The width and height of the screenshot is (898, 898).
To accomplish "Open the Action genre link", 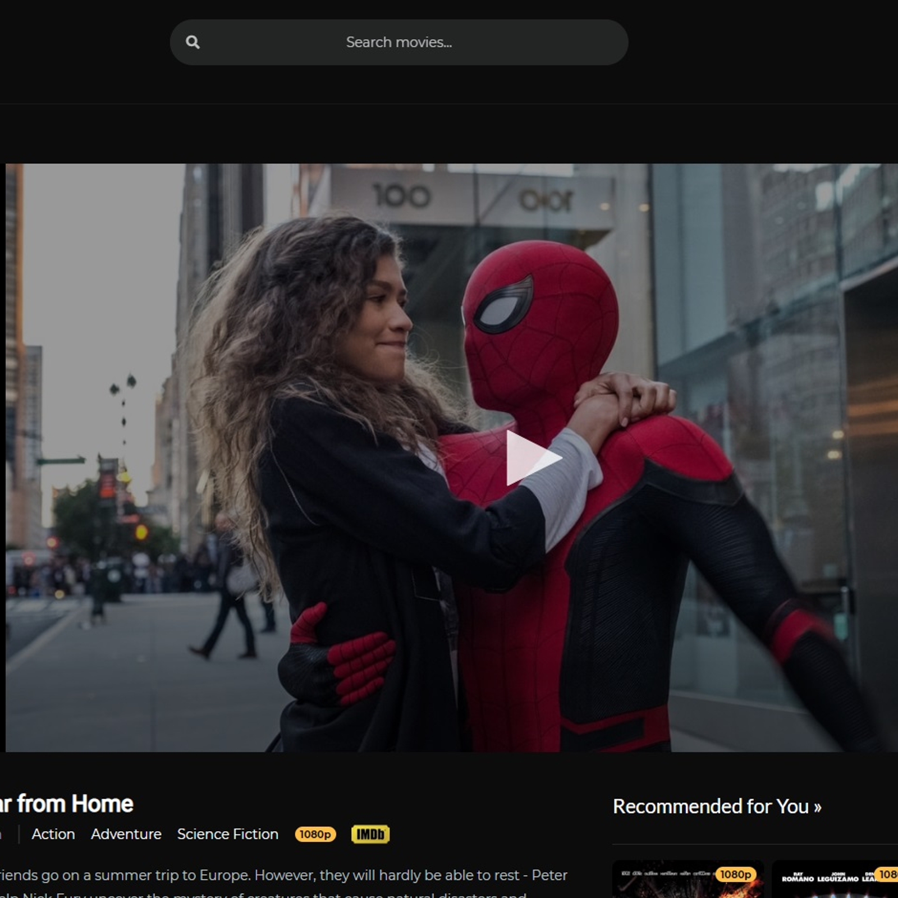I will (x=53, y=834).
